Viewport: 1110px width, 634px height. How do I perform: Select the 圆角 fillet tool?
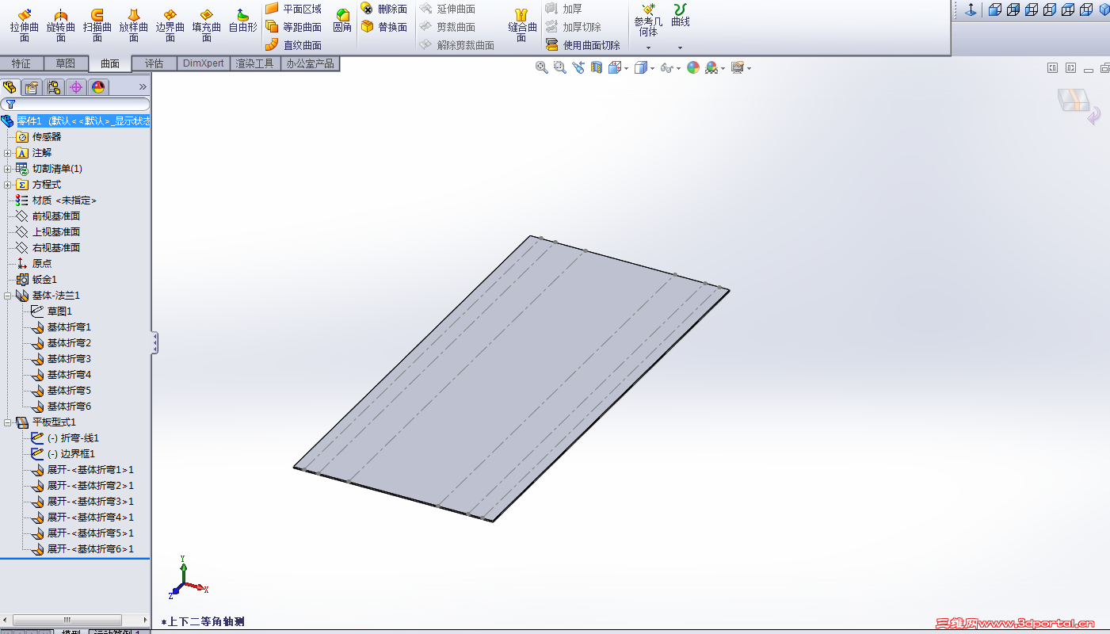[342, 21]
